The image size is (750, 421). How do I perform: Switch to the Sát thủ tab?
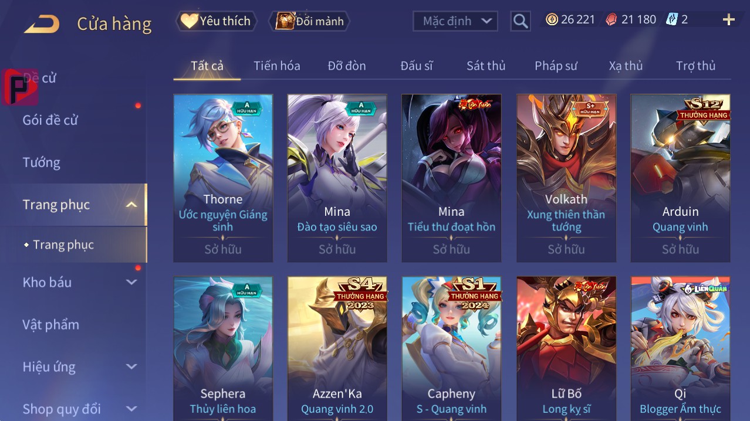click(486, 66)
